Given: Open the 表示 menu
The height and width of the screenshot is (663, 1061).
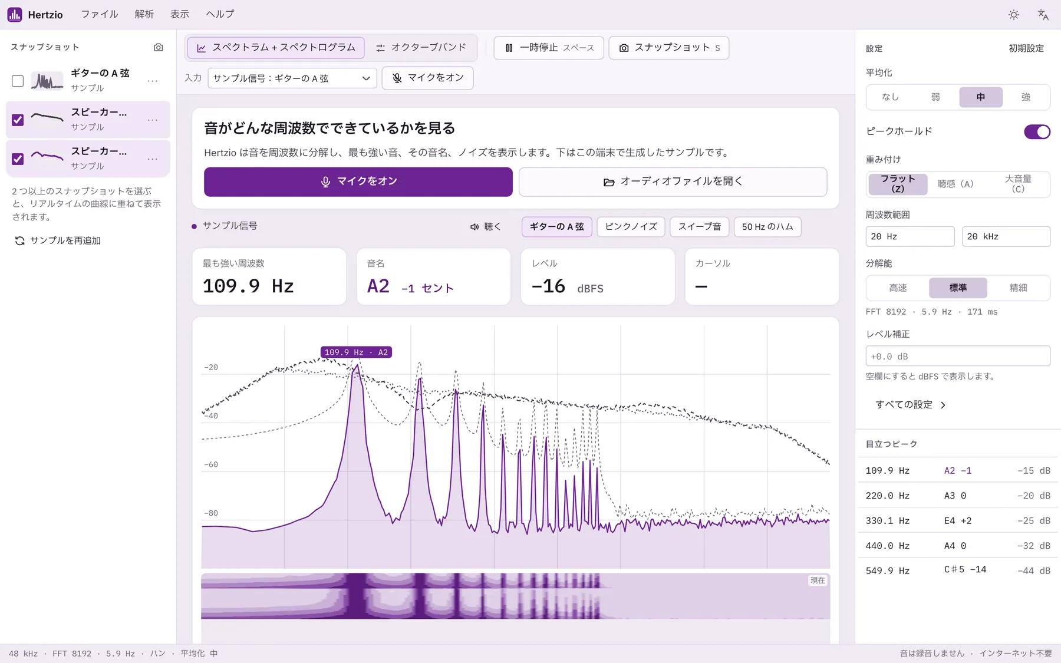Looking at the screenshot, I should [180, 14].
